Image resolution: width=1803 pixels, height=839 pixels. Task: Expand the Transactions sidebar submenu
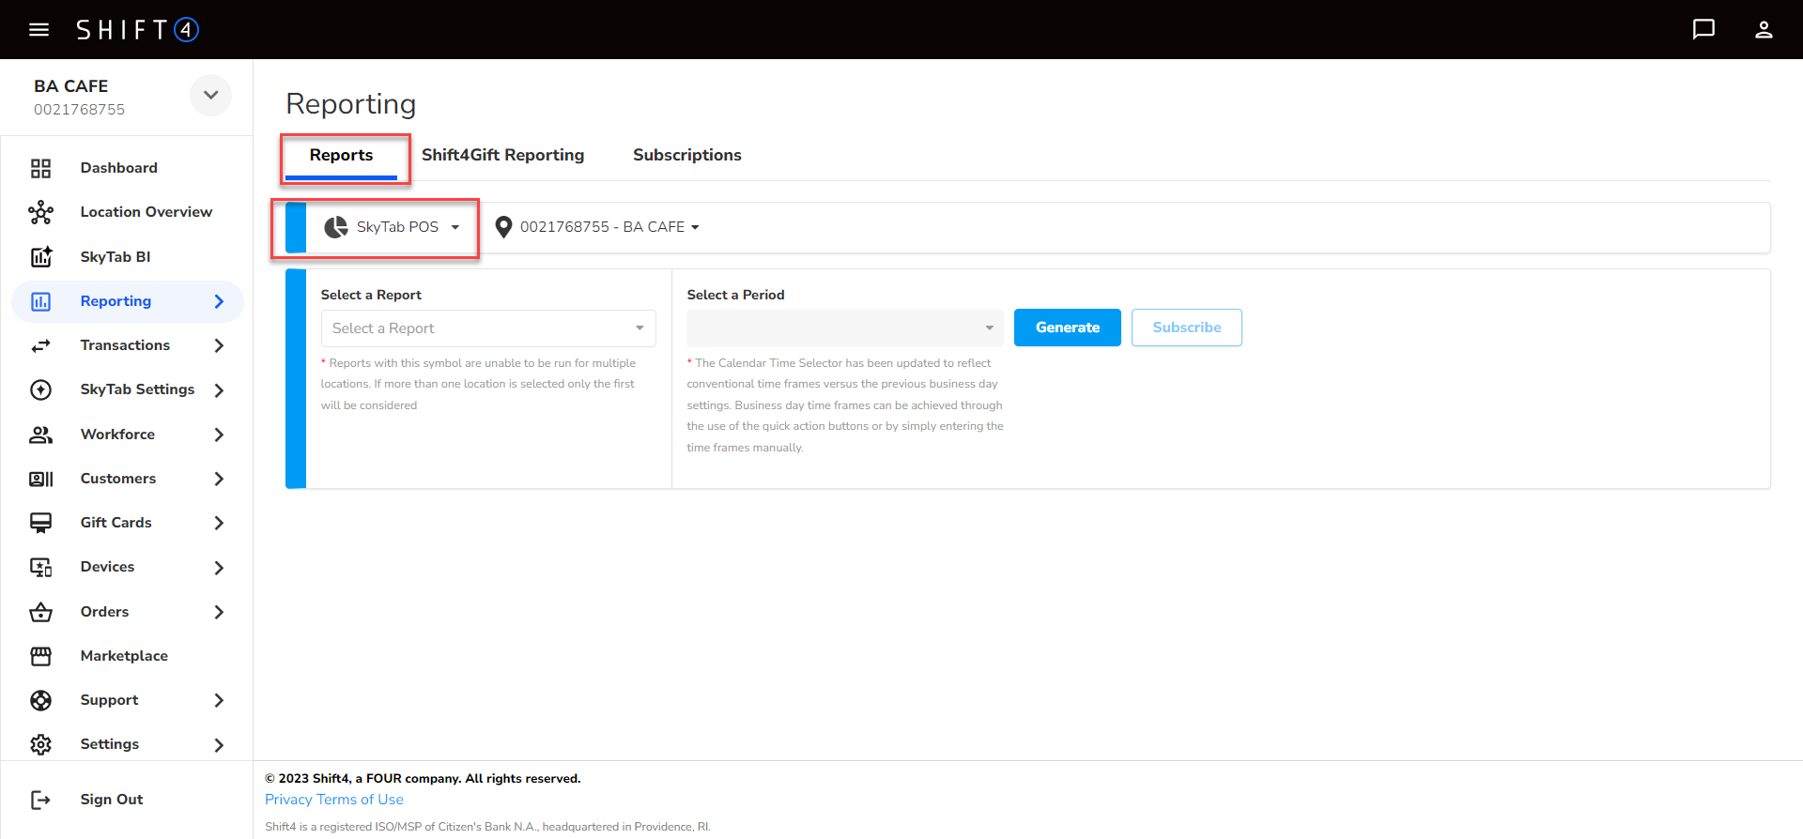point(219,345)
